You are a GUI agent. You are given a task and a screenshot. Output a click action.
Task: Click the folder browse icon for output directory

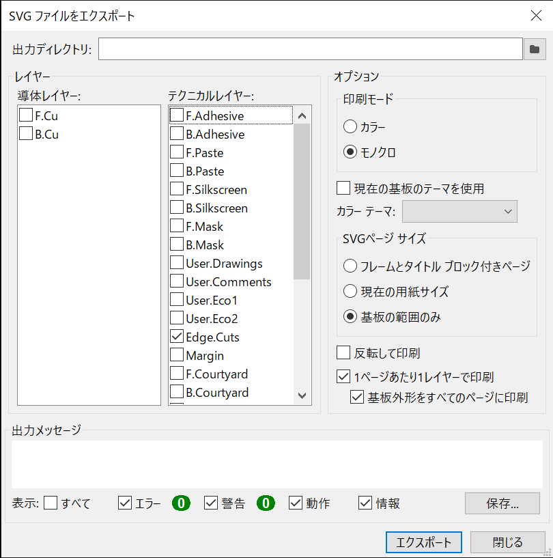click(535, 49)
